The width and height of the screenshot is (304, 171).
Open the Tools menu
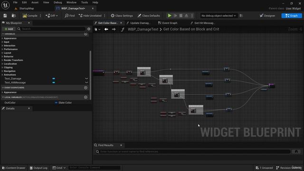coord(85,2)
